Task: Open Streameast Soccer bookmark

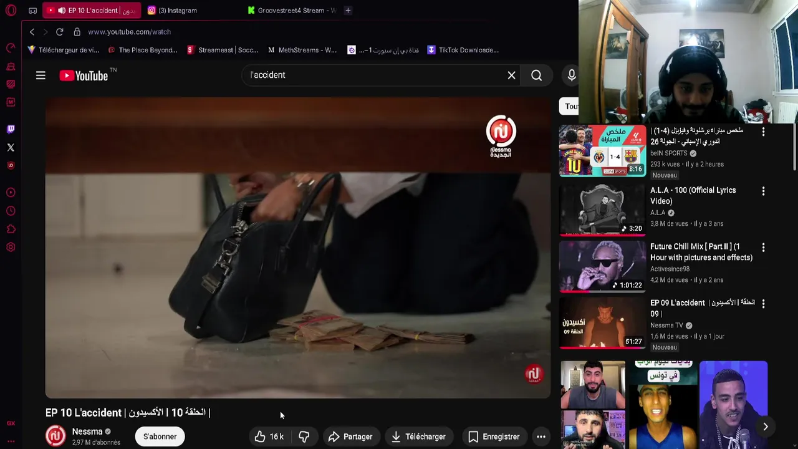Action: pos(223,50)
